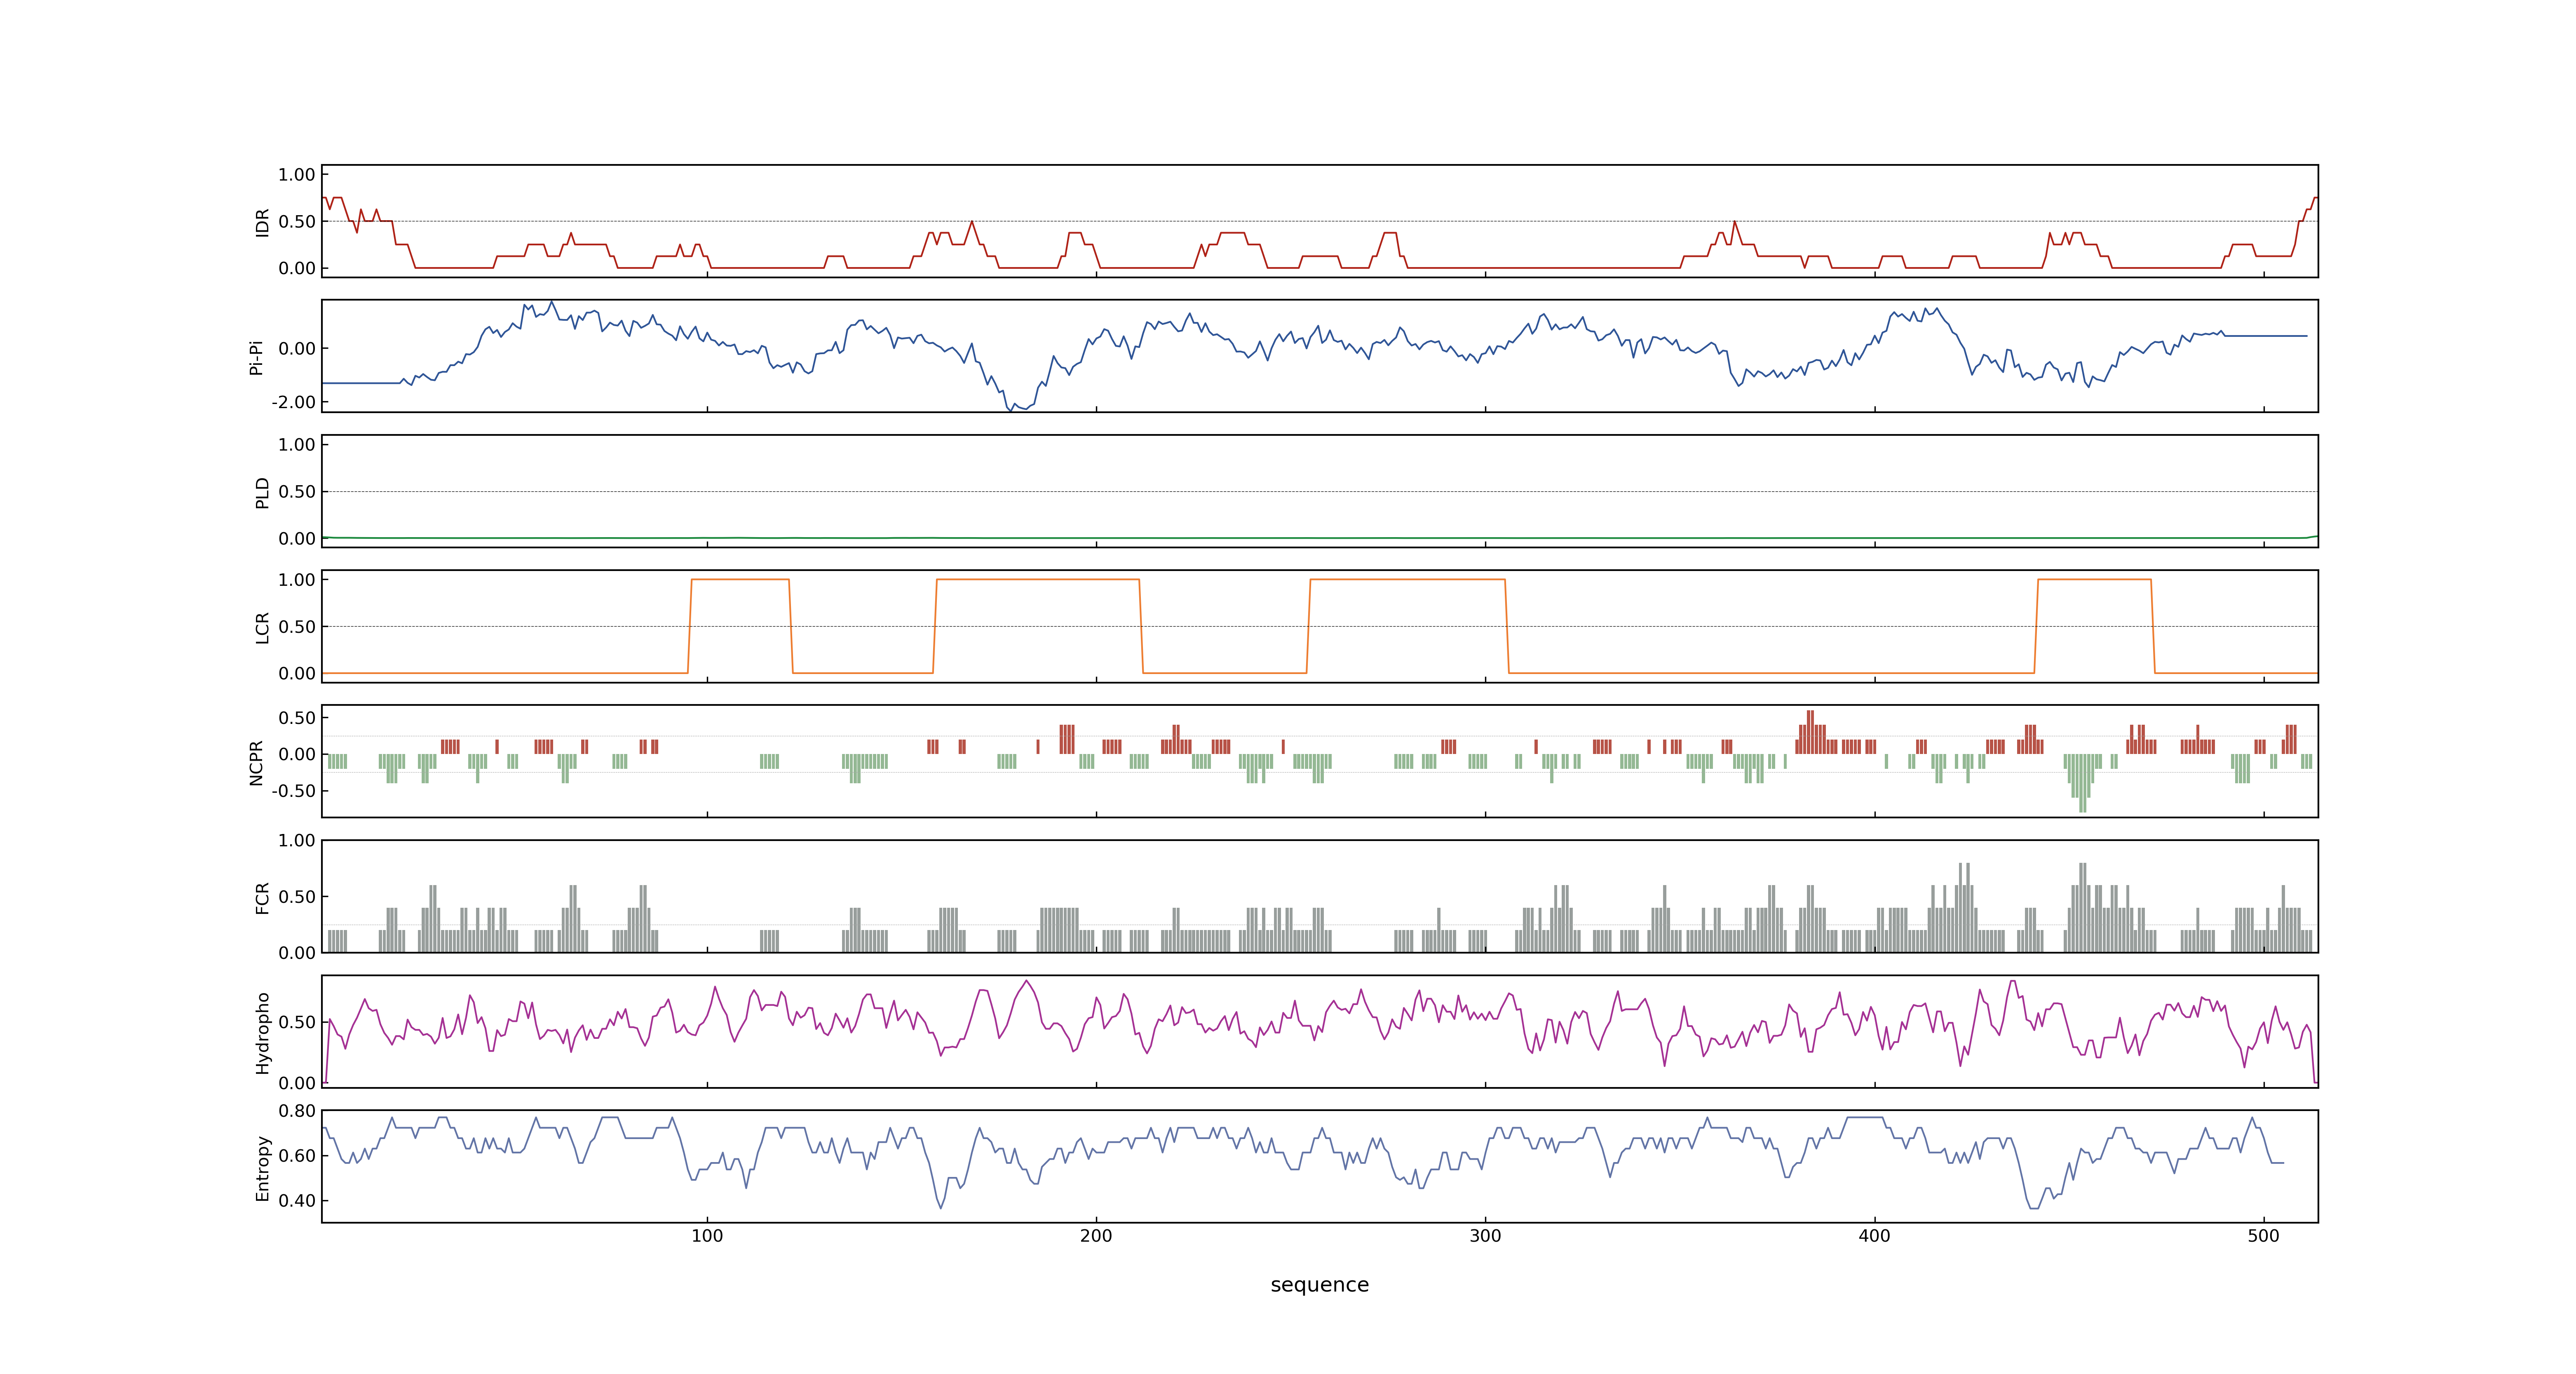Click x-axis tick label 100
This screenshot has width=2576, height=1374.
[707, 1236]
